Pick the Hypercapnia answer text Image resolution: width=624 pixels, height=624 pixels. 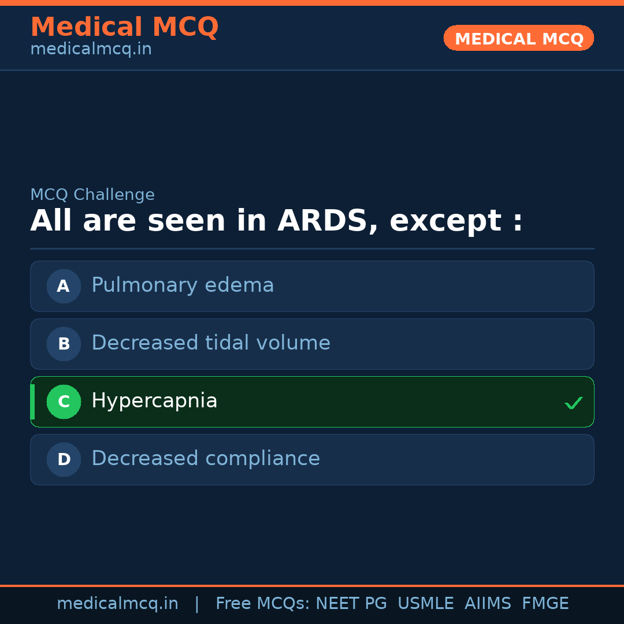click(x=154, y=401)
